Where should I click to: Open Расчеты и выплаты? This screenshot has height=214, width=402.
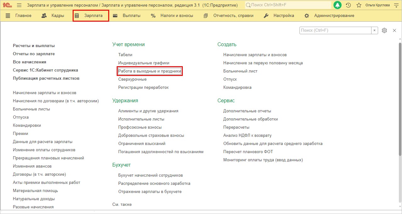[x=34, y=45]
